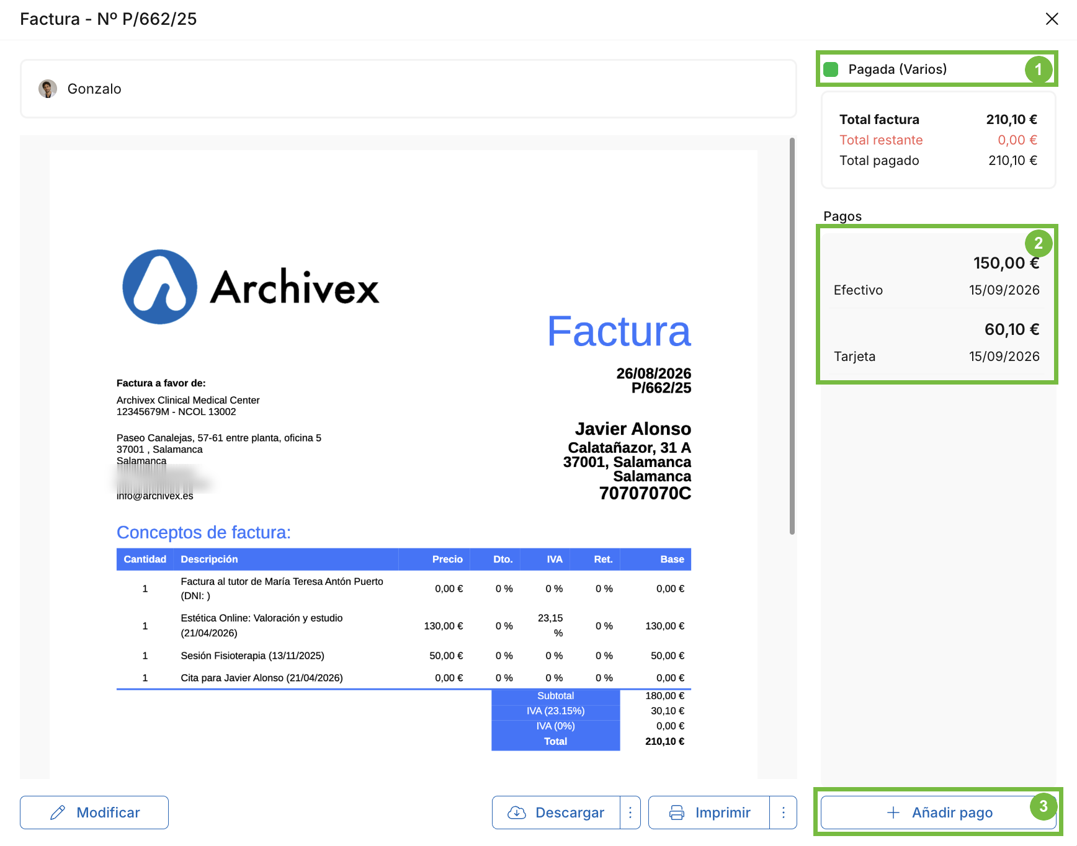Click the 0,00 € remaining amount
Screen dimensions: 1077x846
1017,140
